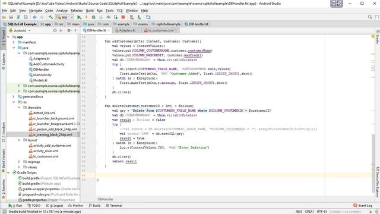Open the app run configuration dropdown
This screenshot has width=380, height=214.
(x=65, y=17)
